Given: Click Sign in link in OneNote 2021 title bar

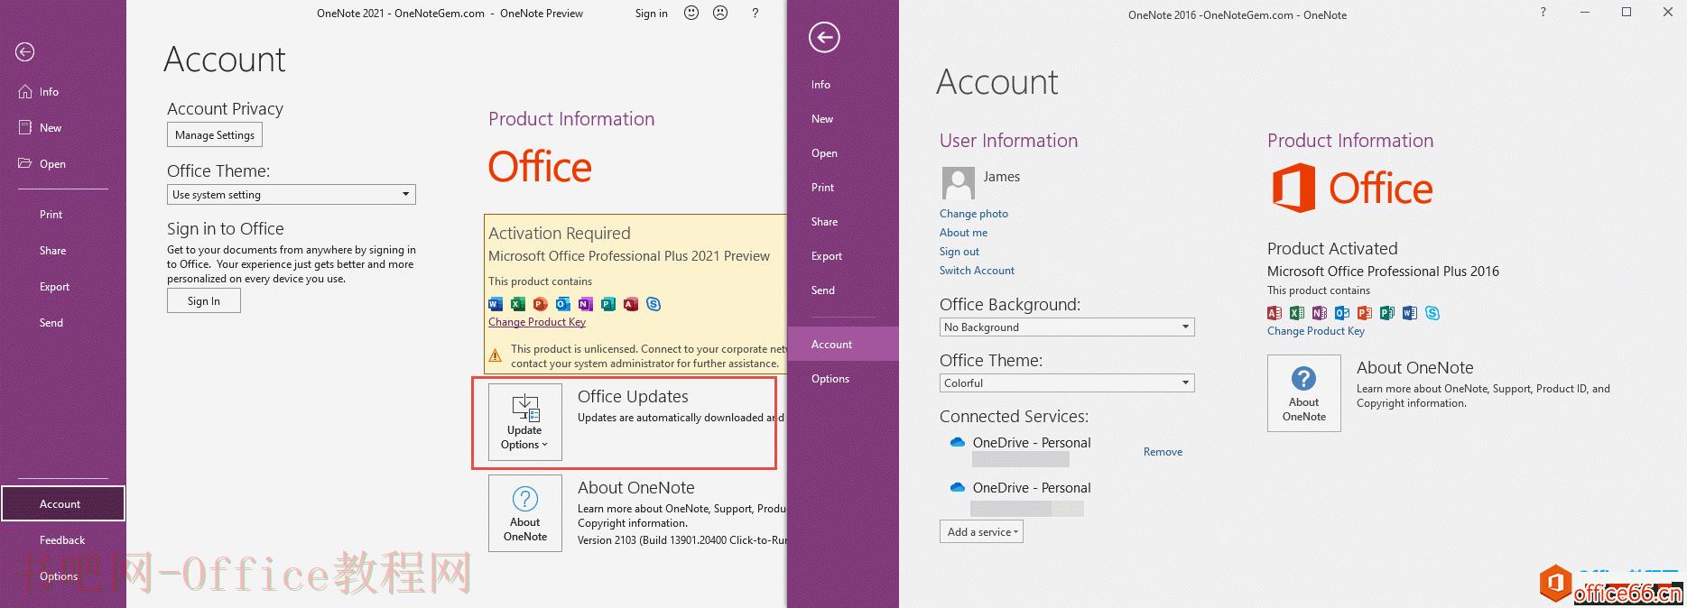Looking at the screenshot, I should (x=651, y=14).
